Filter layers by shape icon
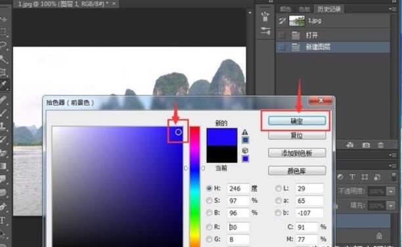 pyautogui.click(x=365, y=177)
